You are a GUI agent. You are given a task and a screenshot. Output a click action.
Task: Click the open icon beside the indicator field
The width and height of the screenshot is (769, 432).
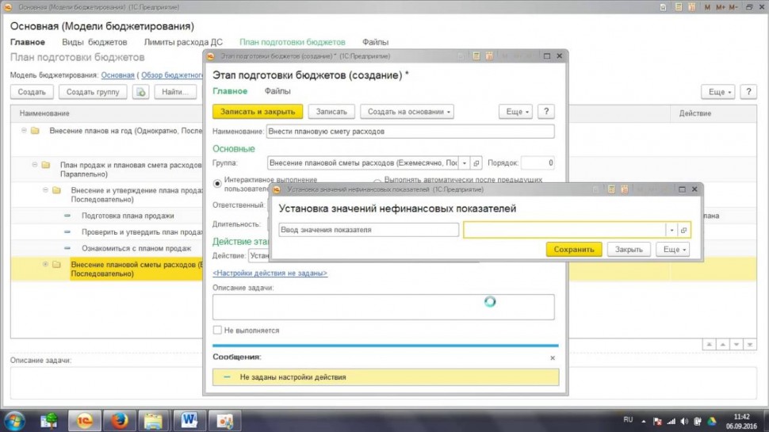point(684,230)
